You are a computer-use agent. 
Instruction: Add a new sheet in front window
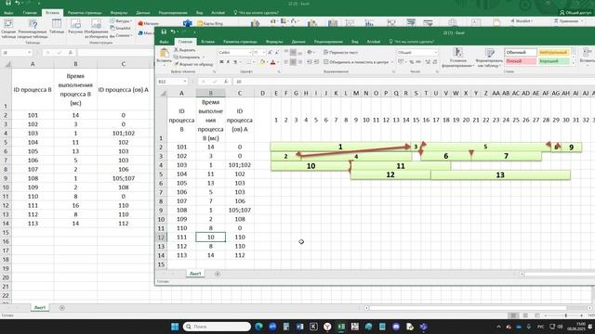click(218, 274)
